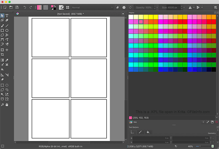Image resolution: width=219 pixels, height=149 pixels.
Task: Redo the last action
Action: point(31,7)
